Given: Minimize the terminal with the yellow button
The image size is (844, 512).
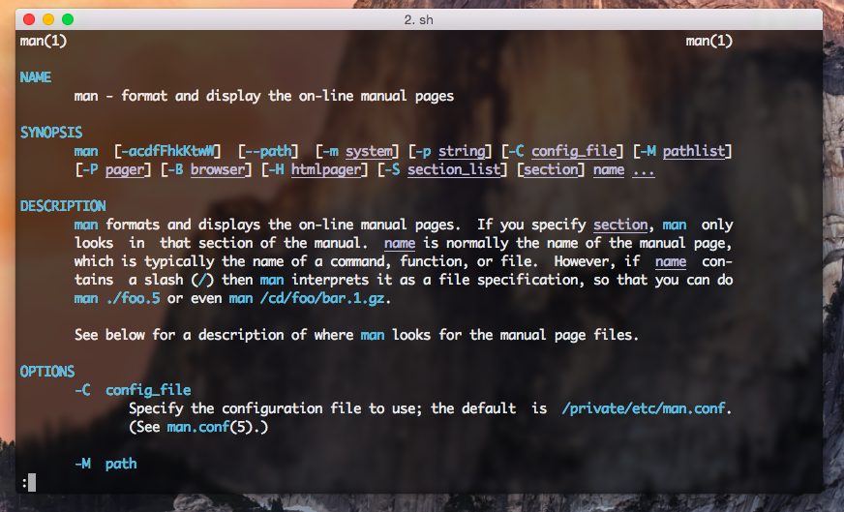Looking at the screenshot, I should coord(48,19).
